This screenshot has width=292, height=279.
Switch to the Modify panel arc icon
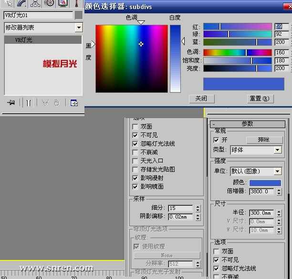(x=22, y=3)
